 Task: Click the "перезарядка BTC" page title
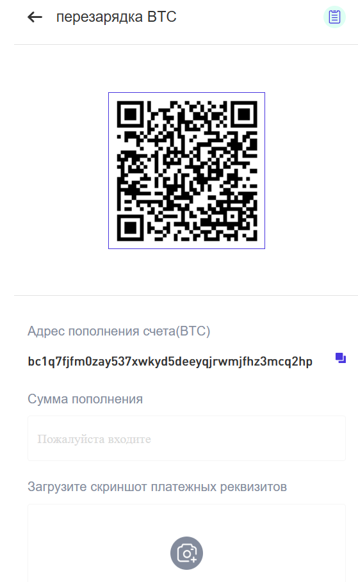point(117,17)
